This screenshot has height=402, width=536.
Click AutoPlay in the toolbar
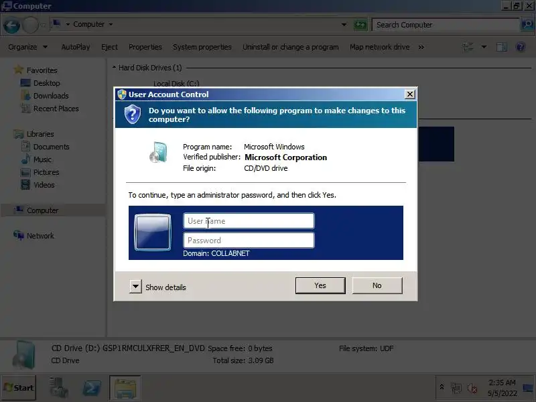point(76,47)
